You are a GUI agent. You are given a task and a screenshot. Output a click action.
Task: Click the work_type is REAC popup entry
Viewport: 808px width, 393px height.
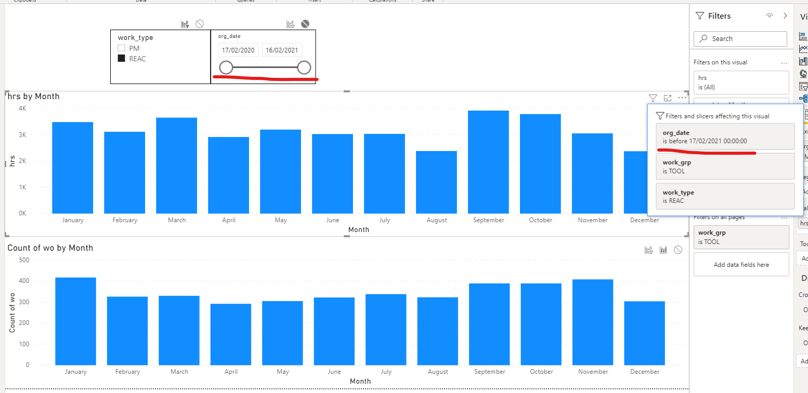point(725,196)
